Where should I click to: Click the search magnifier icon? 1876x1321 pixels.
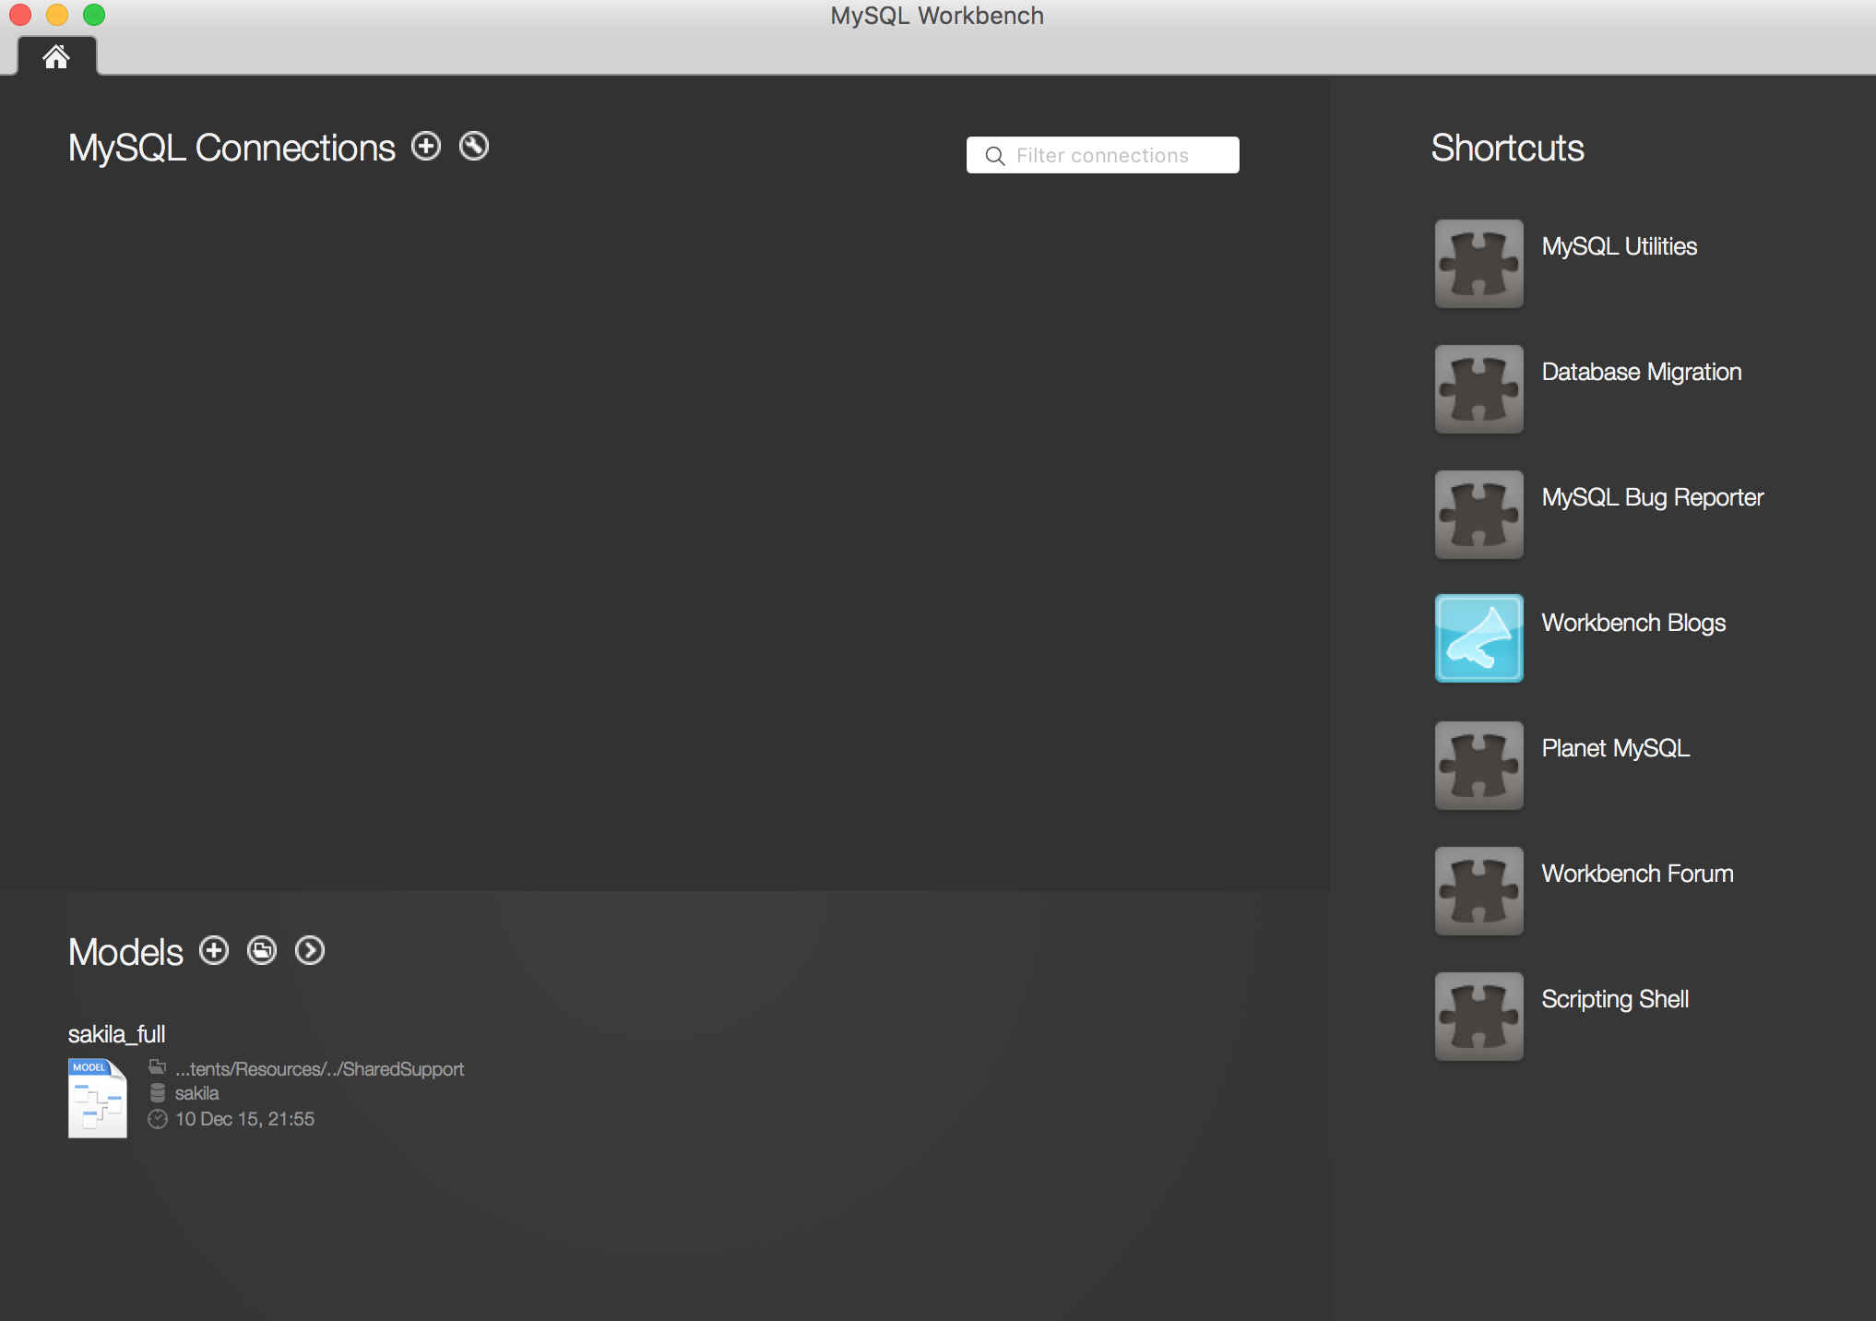coord(995,156)
